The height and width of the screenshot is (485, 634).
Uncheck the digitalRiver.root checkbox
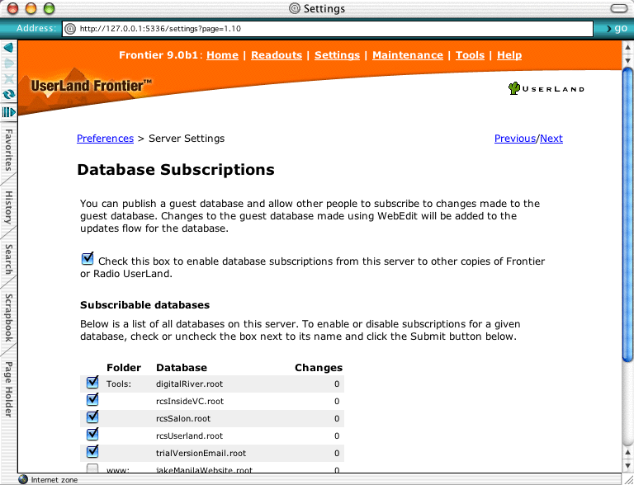92,382
